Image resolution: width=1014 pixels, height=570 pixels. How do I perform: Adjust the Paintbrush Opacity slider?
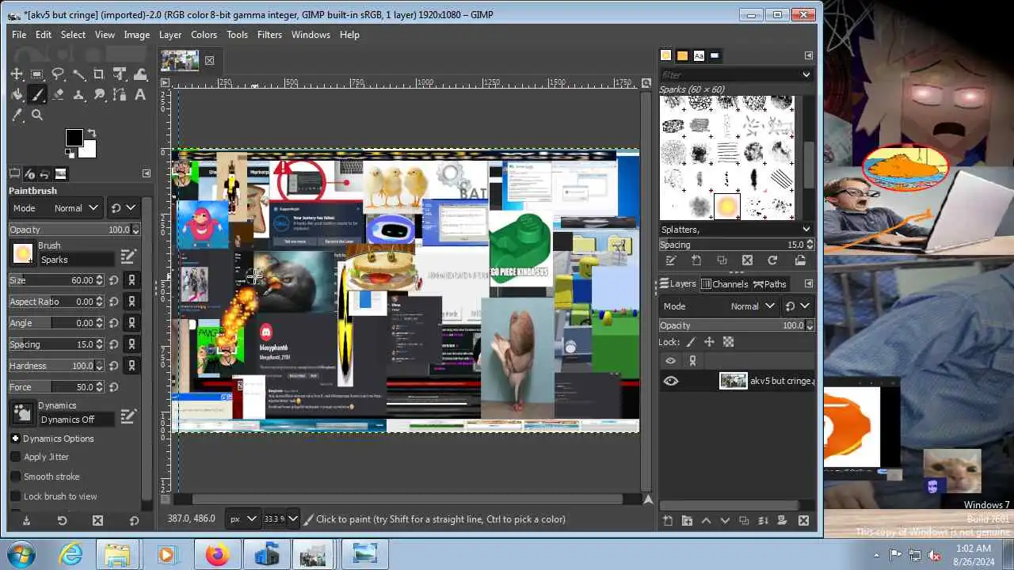[74, 230]
